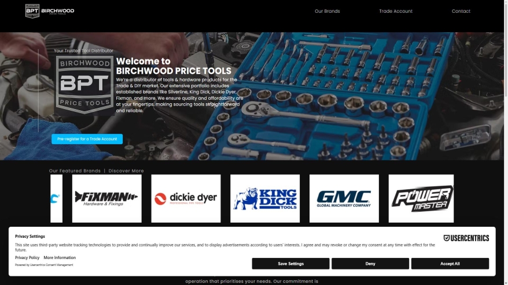Select the Power Master brand logo
Viewport: 508px width, 285px height.
pos(421,198)
